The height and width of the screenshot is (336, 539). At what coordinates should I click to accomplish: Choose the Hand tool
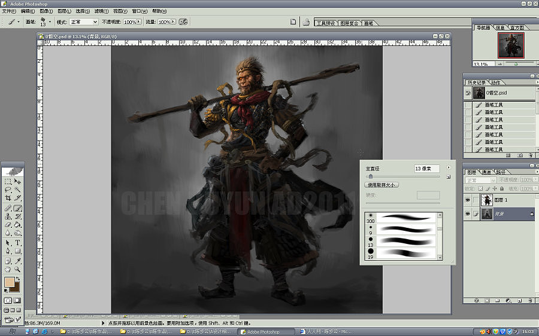(8, 270)
